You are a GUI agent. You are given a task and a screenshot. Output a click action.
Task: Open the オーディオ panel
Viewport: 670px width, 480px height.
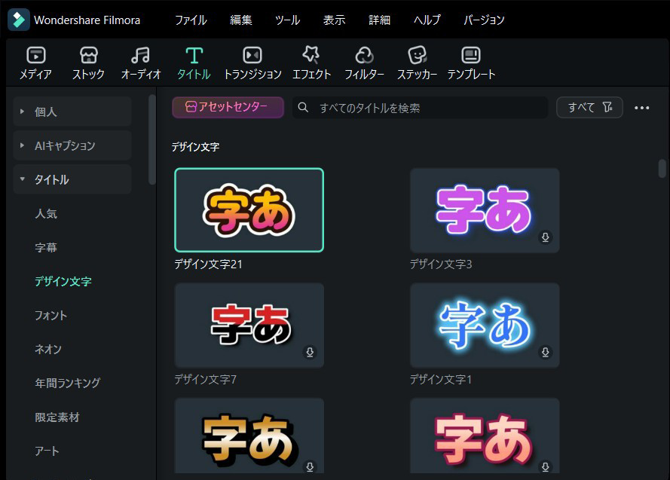tap(139, 62)
